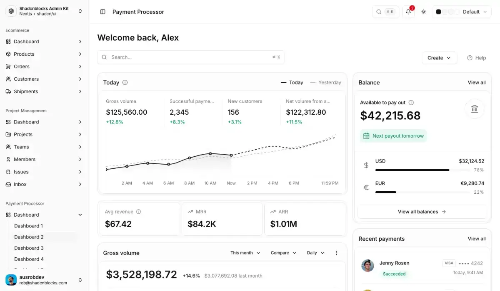Click the Products box icon
Image resolution: width=500 pixels, height=291 pixels.
[8, 54]
